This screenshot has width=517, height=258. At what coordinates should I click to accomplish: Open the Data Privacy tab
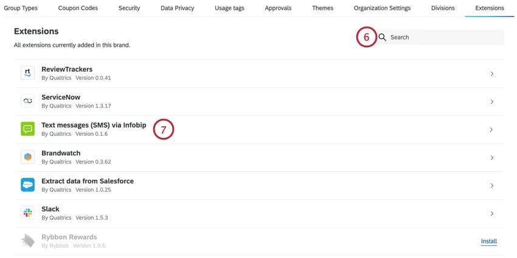[178, 8]
